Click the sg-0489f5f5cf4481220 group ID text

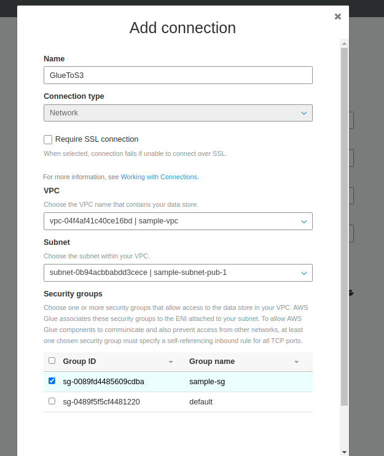pos(101,402)
